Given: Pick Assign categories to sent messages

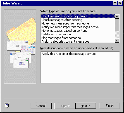Looking at the screenshot, I should tap(78, 41).
